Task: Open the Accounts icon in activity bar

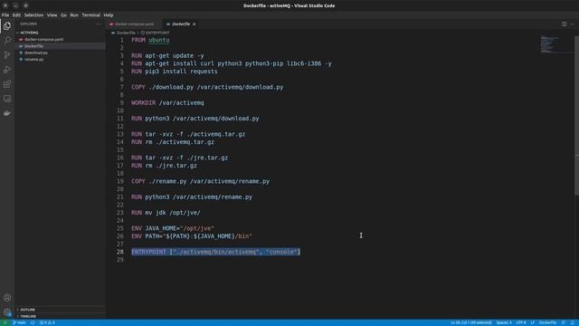Action: (x=7, y=298)
